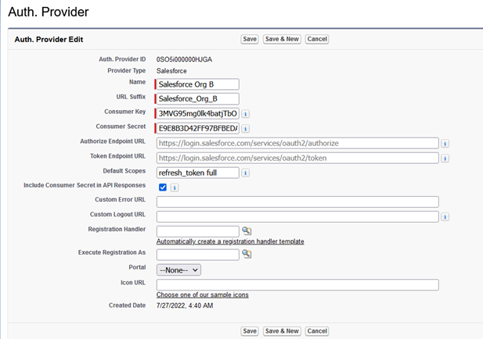This screenshot has height=339, width=483.
Task: Open Execute Registration As lookup icon
Action: (x=246, y=255)
